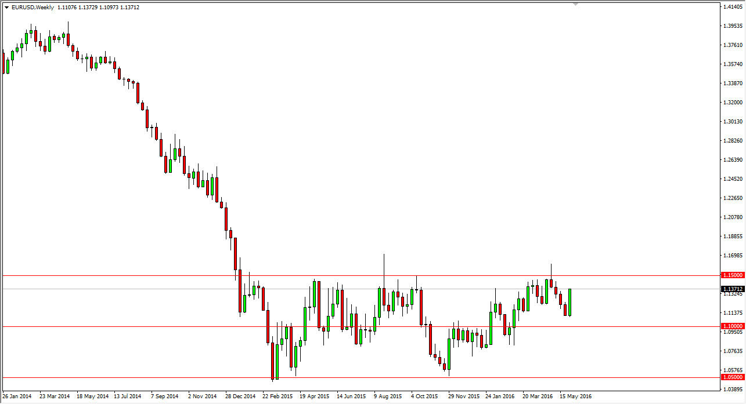Click the 28 Dec 2014 date label
746x404 pixels.
click(239, 395)
